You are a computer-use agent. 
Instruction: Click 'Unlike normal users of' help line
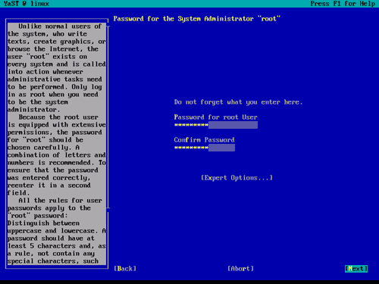[60, 27]
